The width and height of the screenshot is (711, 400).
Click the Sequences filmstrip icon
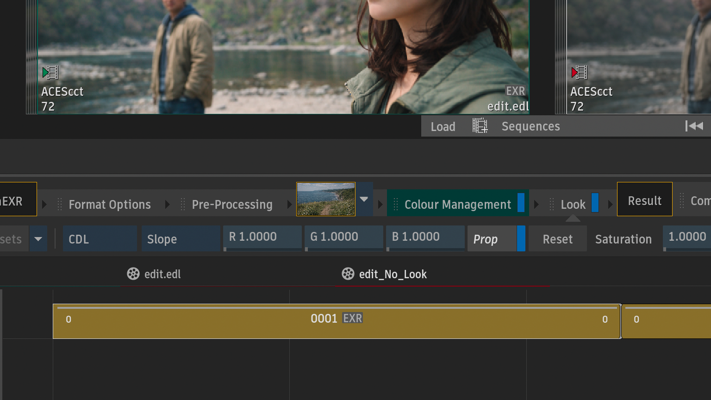pyautogui.click(x=480, y=126)
